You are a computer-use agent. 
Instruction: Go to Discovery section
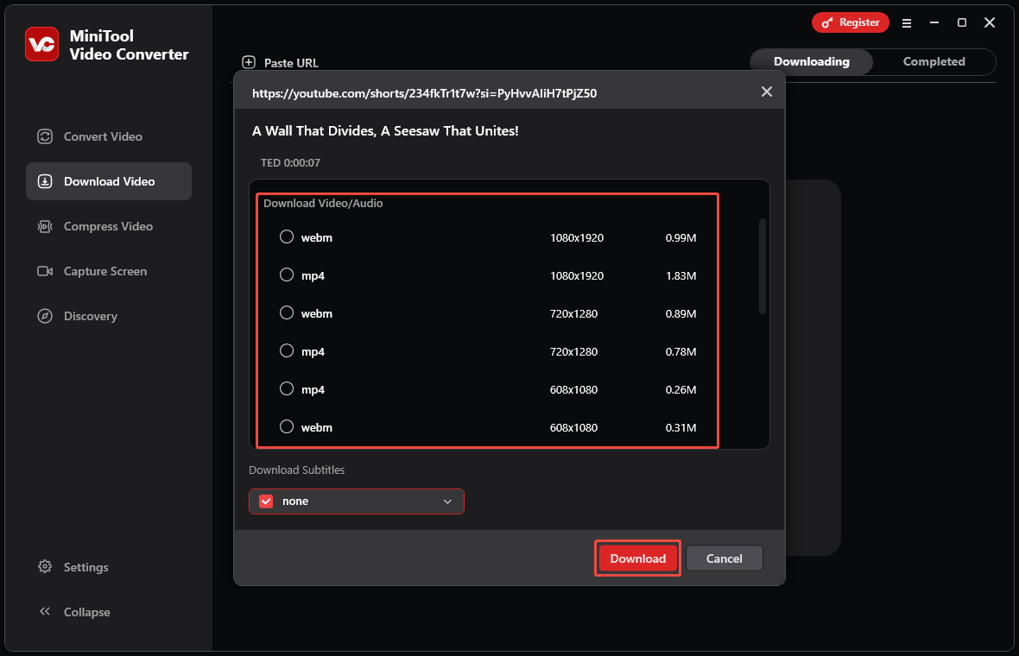109,316
